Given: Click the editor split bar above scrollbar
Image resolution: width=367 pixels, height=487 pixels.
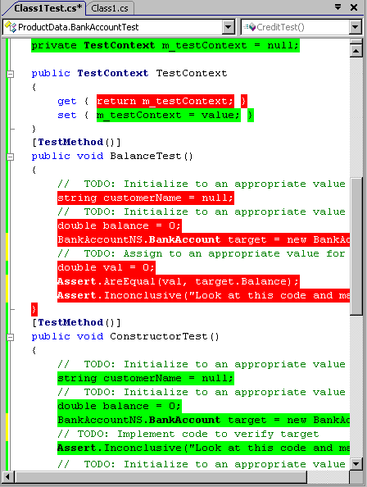Looking at the screenshot, I should (356, 42).
